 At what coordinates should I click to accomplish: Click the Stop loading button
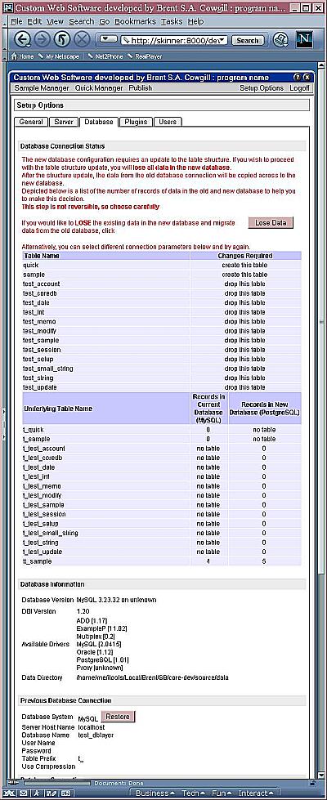[82, 39]
